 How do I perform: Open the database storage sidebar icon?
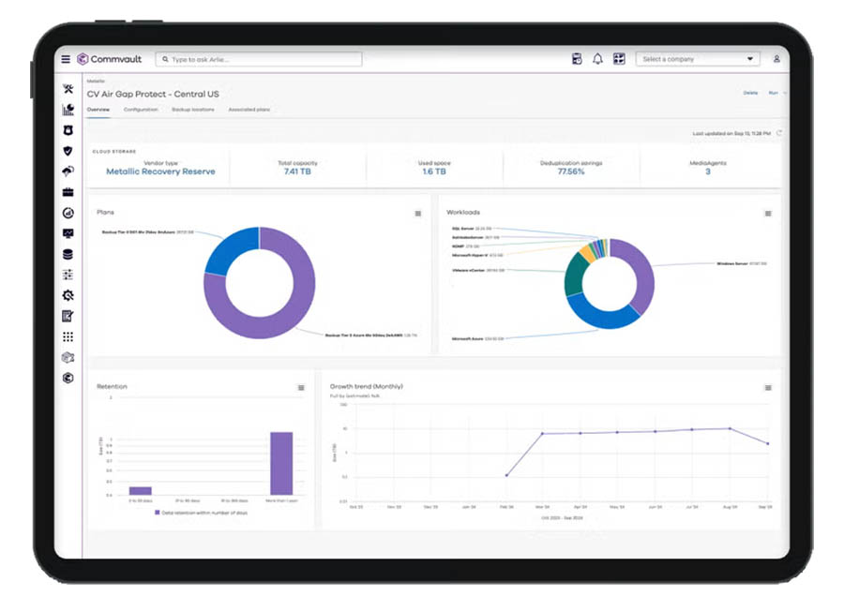[68, 254]
